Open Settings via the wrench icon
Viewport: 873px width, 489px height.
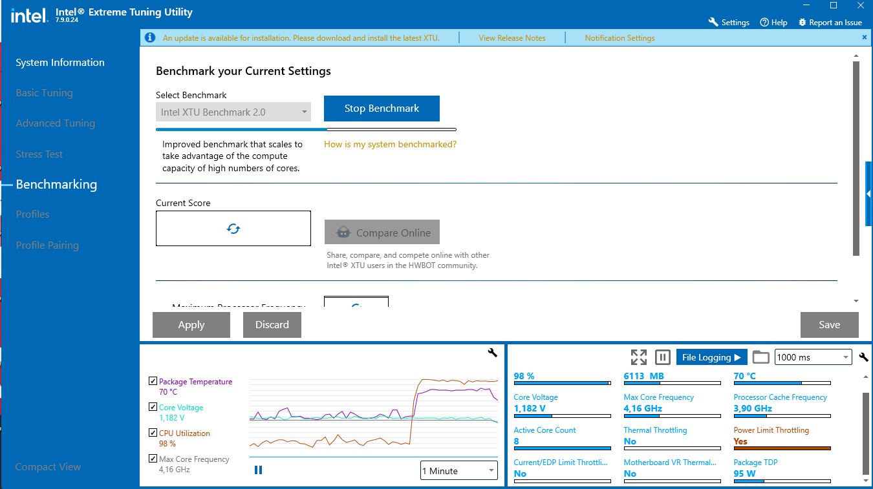[713, 22]
